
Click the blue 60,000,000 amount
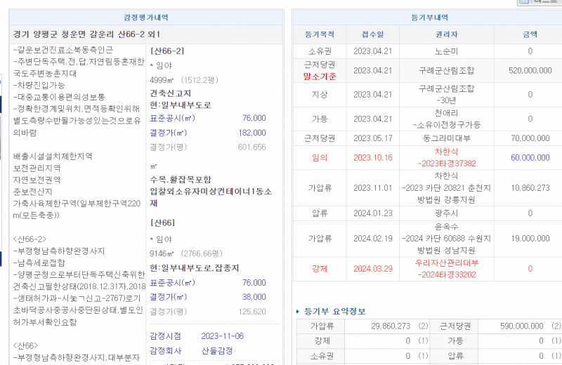pyautogui.click(x=530, y=158)
